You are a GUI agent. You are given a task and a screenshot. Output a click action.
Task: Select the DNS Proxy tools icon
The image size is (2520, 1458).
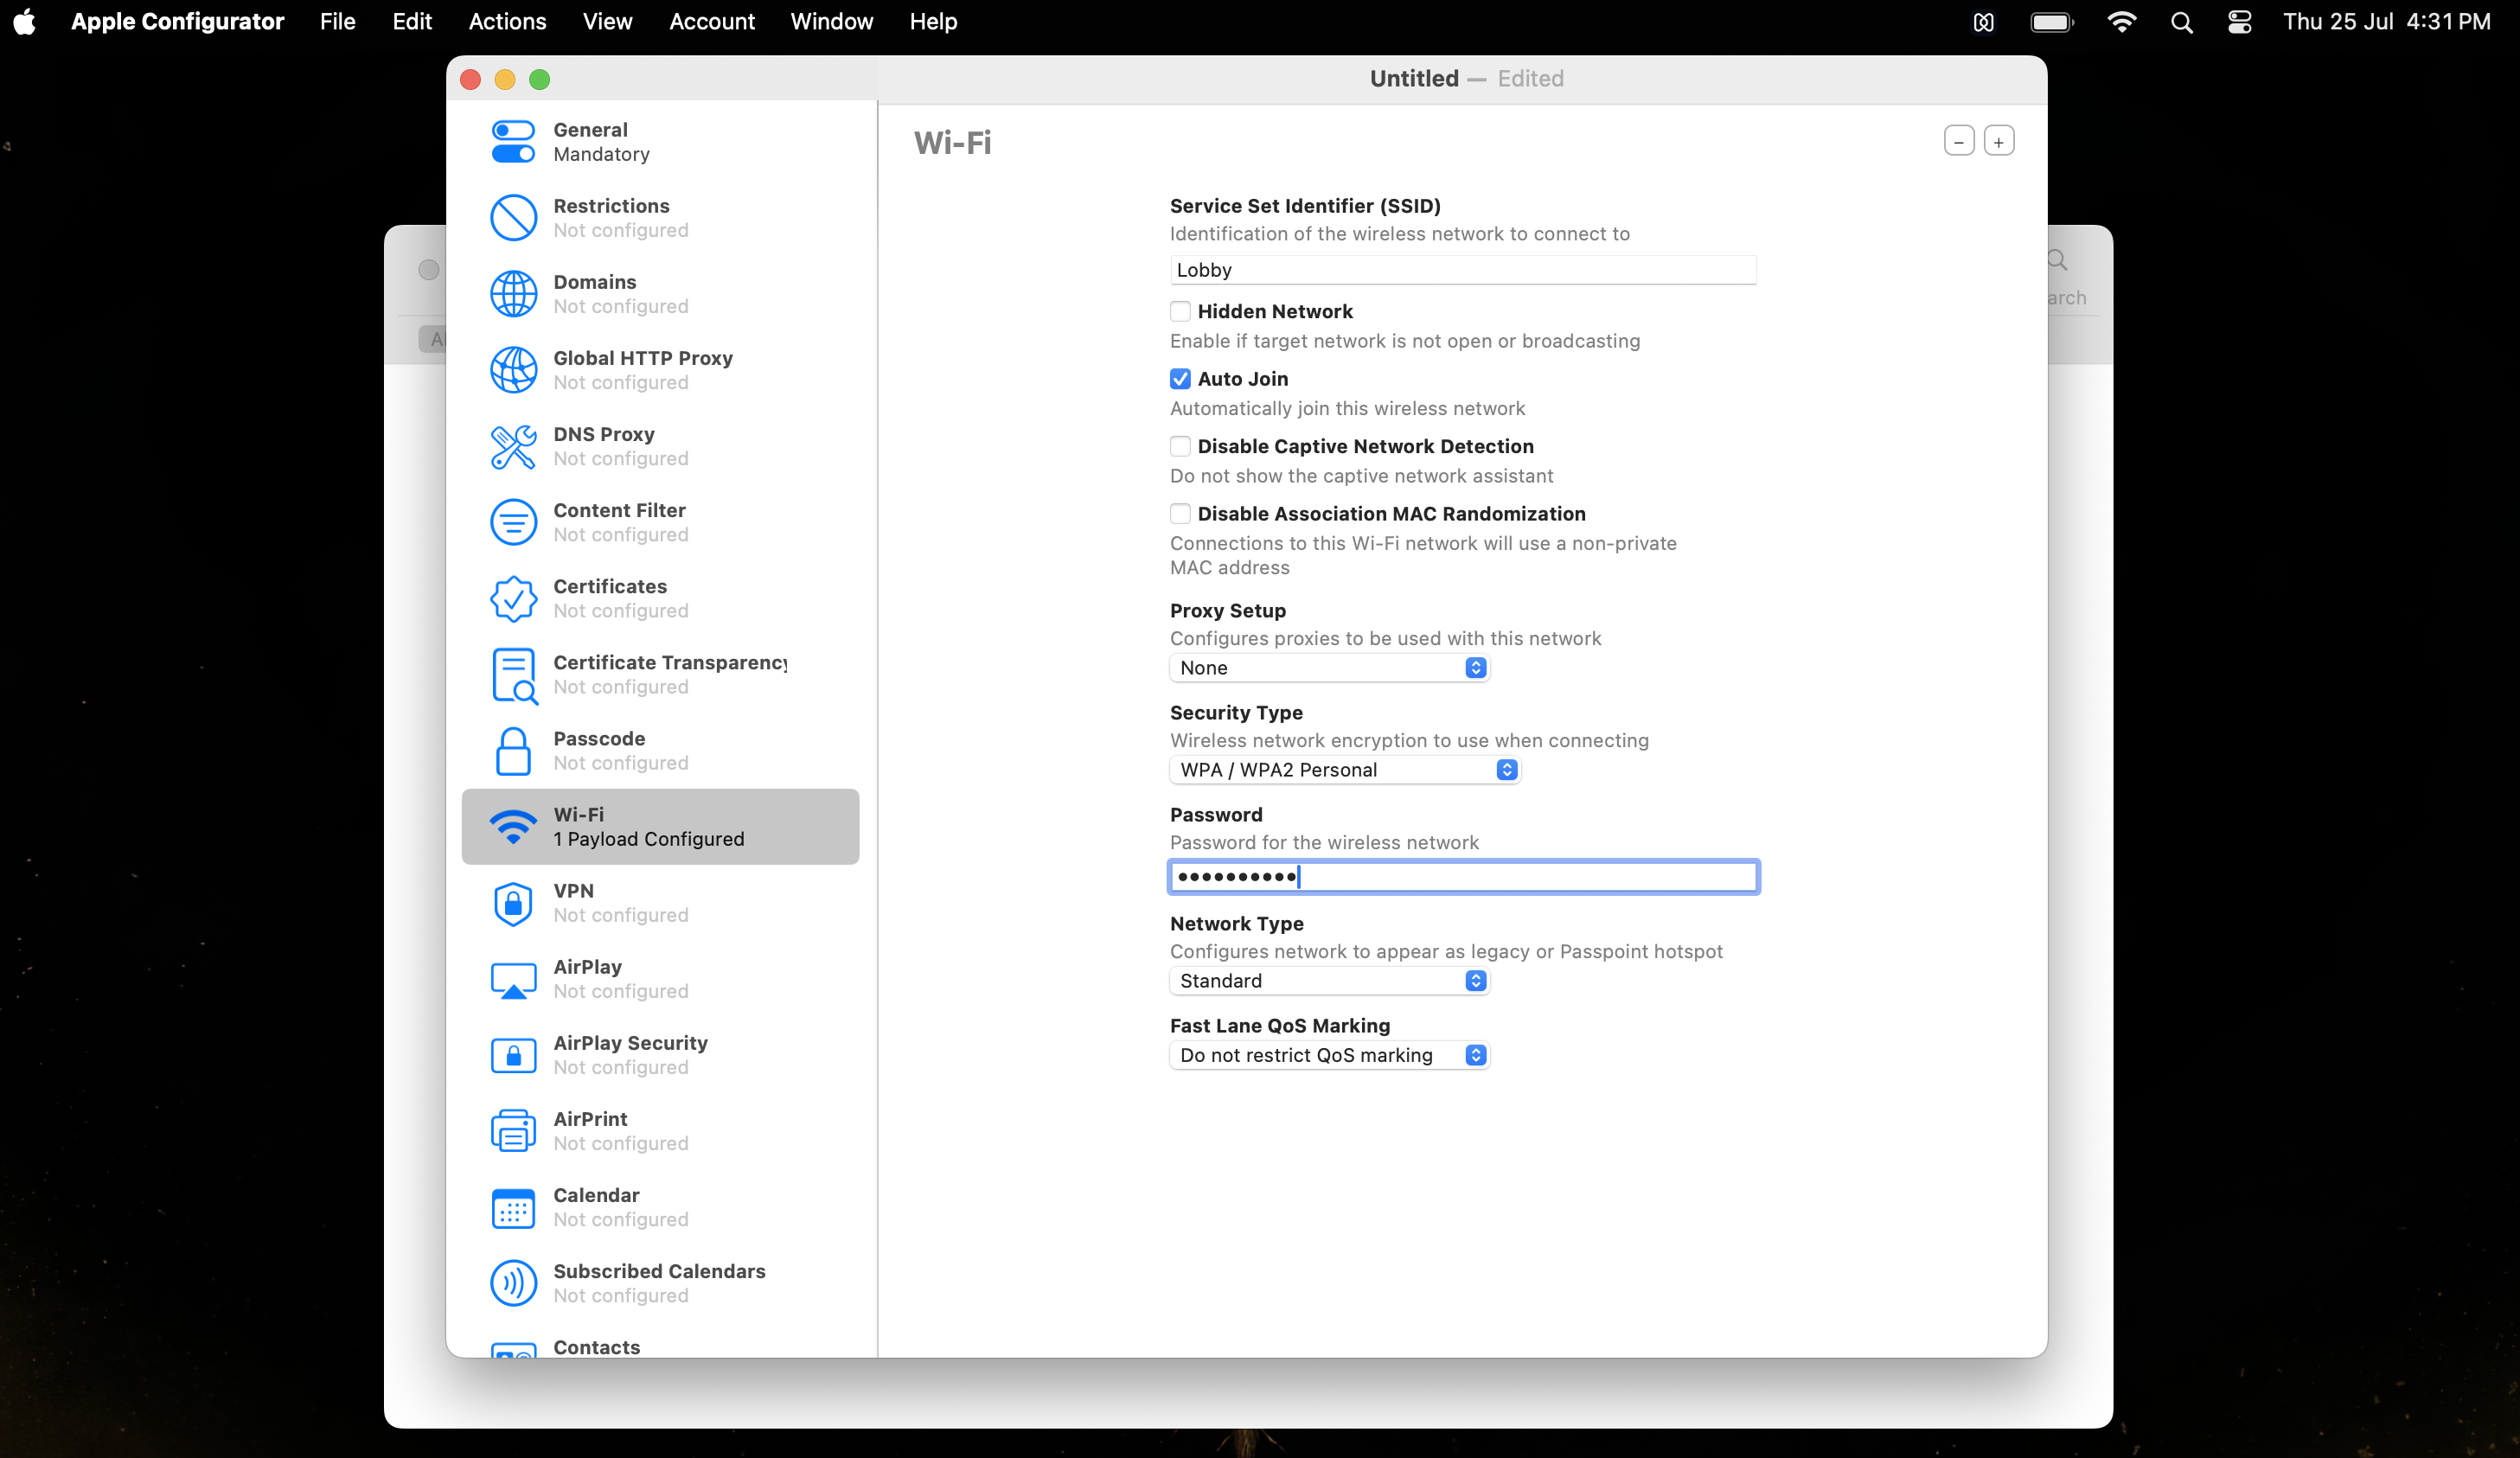click(513, 446)
